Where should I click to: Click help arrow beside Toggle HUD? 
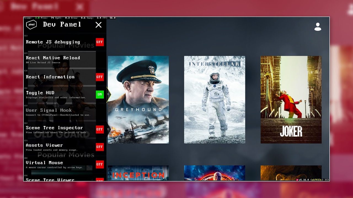[108, 94]
